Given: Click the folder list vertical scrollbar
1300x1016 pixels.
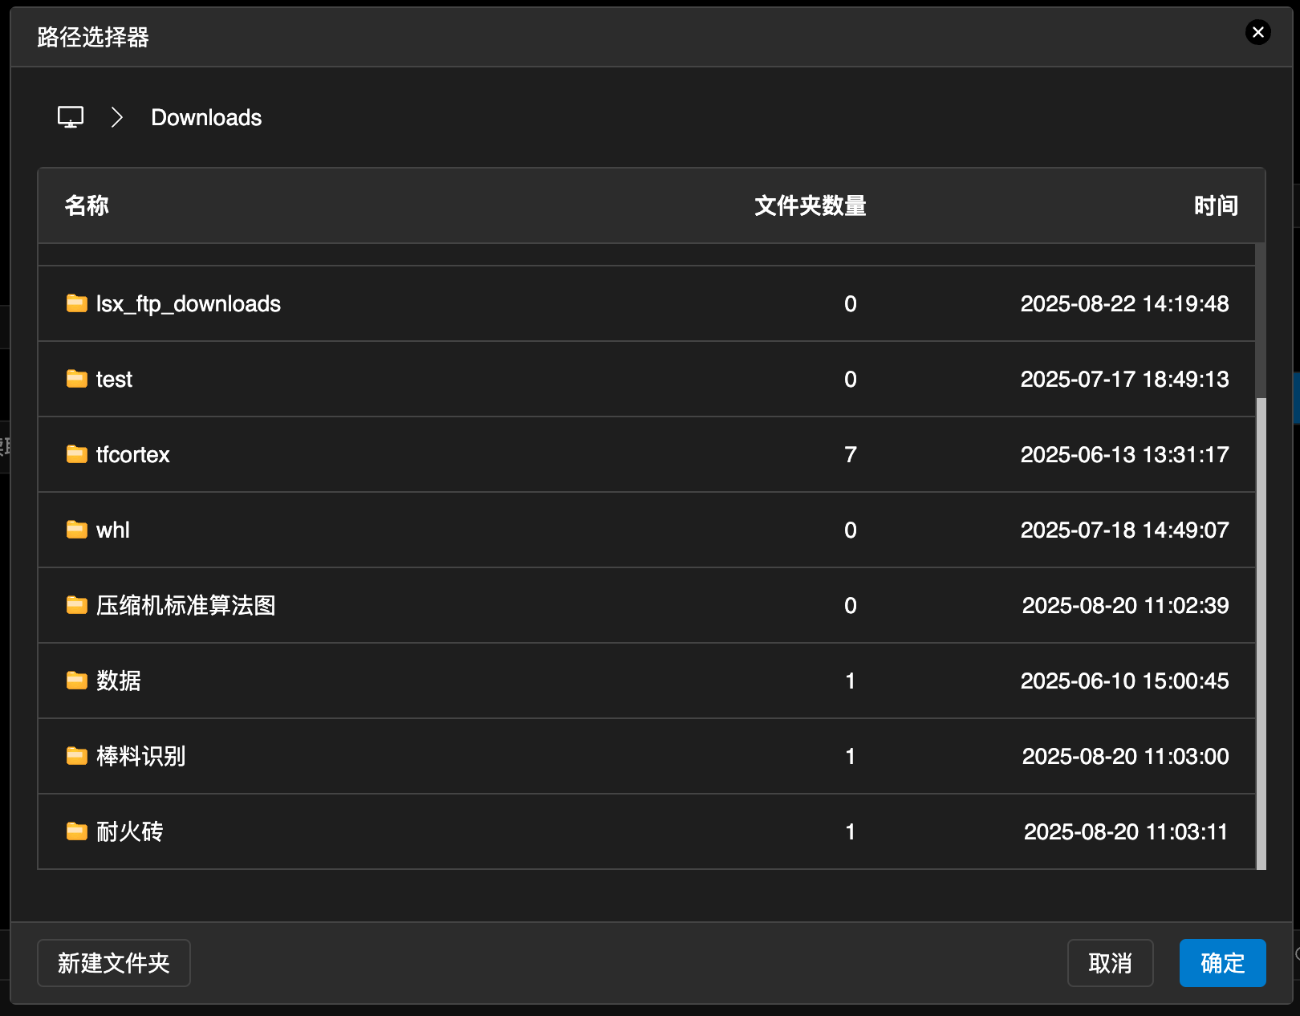Looking at the screenshot, I should [1261, 632].
